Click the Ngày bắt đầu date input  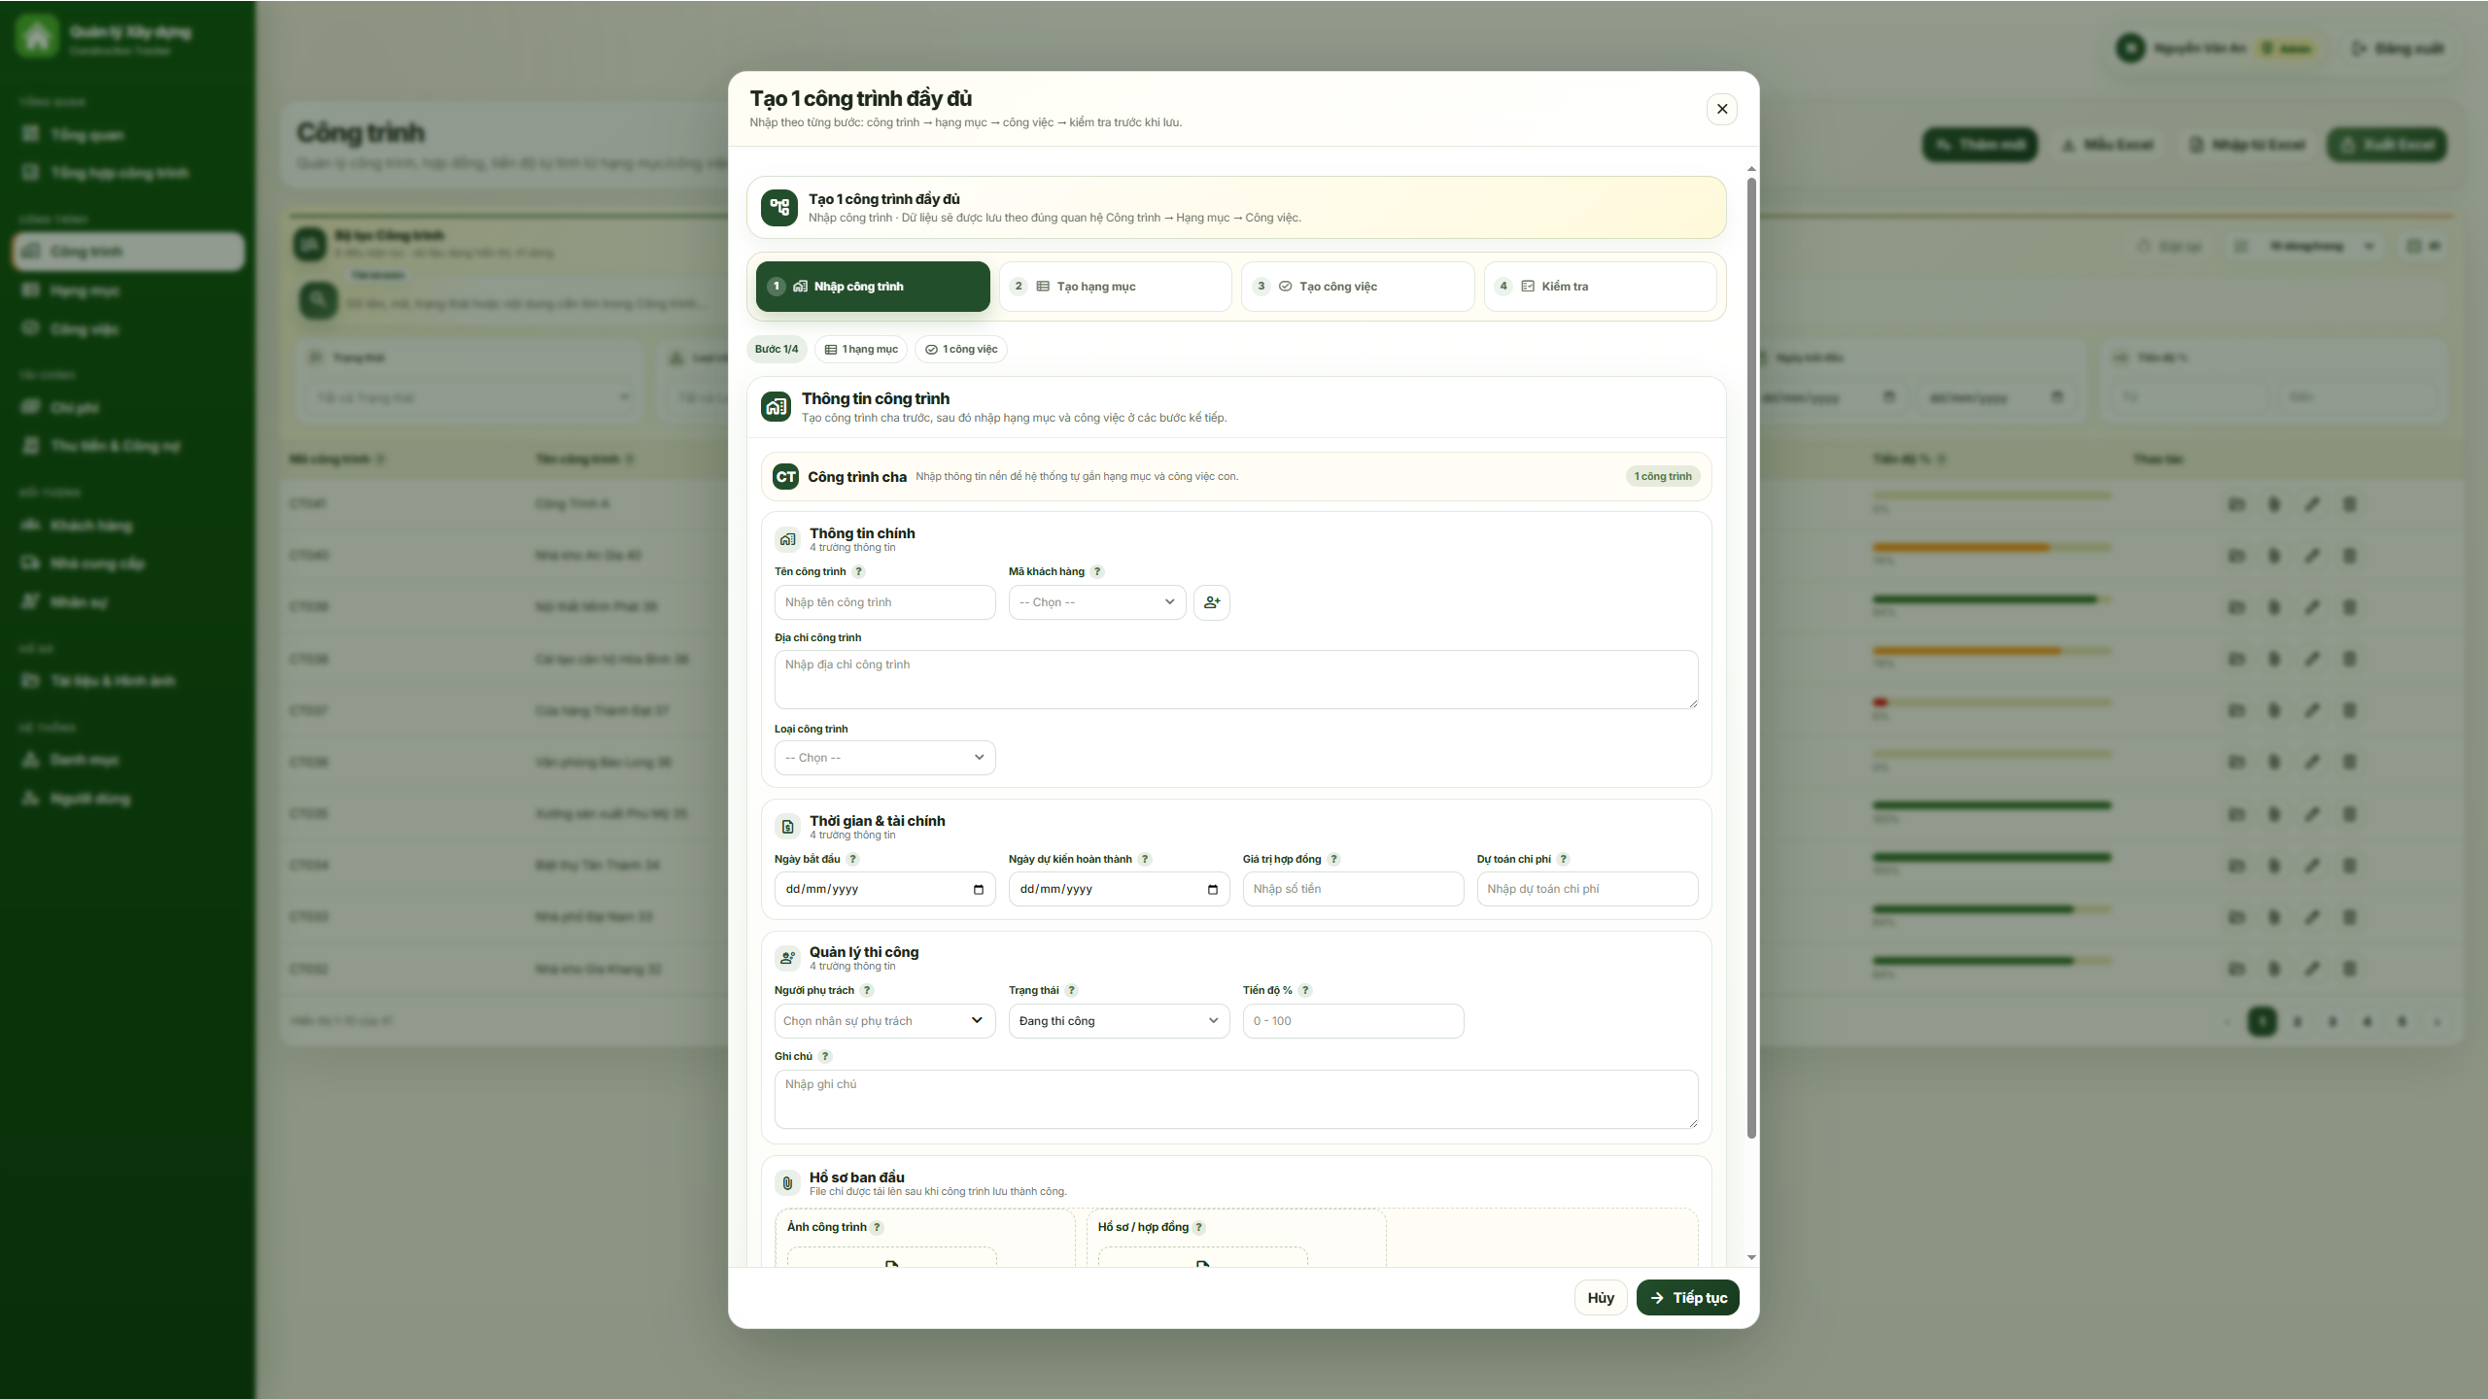pyautogui.click(x=884, y=889)
